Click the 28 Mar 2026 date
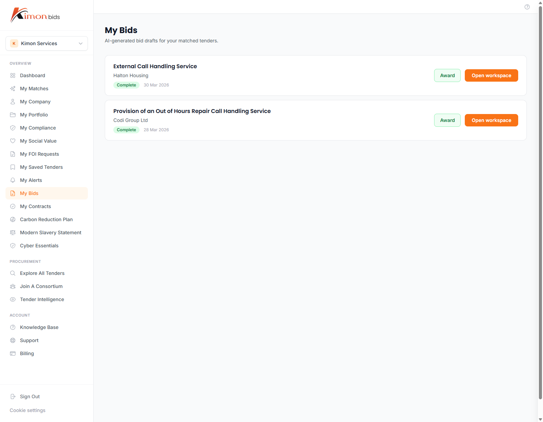This screenshot has height=422, width=543. point(156,130)
